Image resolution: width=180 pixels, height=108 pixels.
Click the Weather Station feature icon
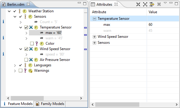pyautogui.click(x=24, y=11)
